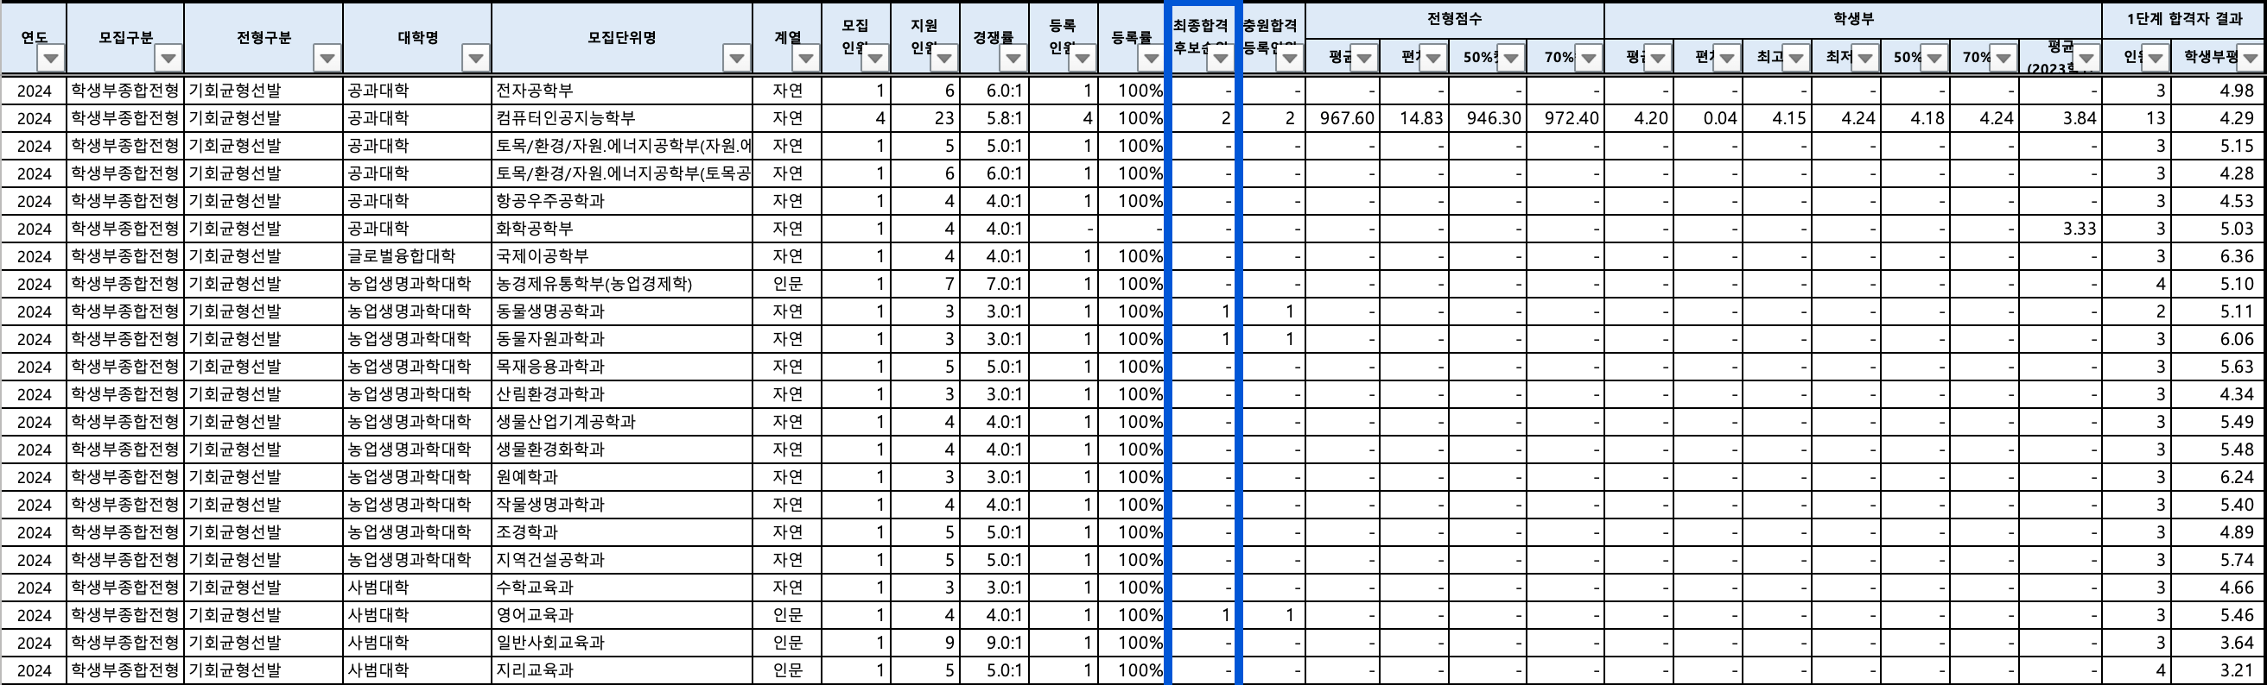2267x685 pixels.
Task: Open the 등록률 column filter dropdown
Action: [1151, 58]
